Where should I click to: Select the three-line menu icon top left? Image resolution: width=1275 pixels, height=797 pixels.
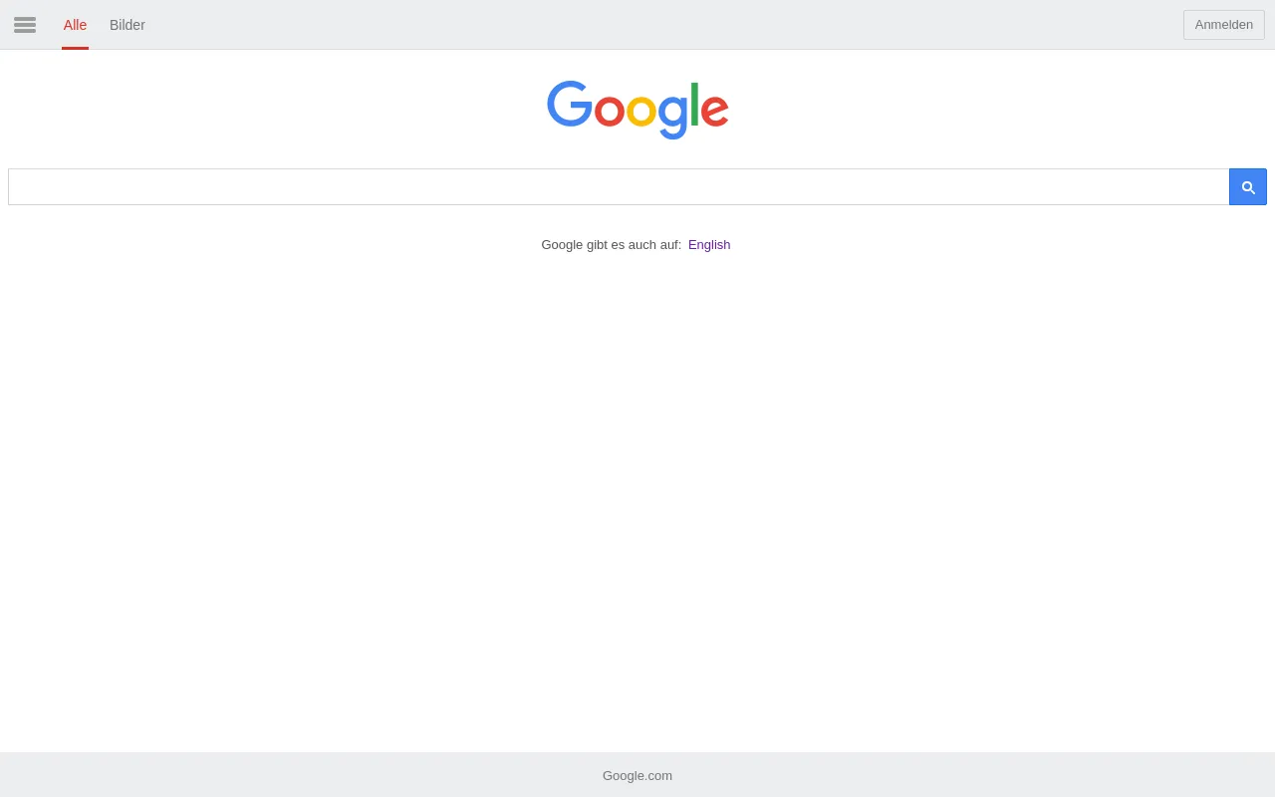(25, 25)
